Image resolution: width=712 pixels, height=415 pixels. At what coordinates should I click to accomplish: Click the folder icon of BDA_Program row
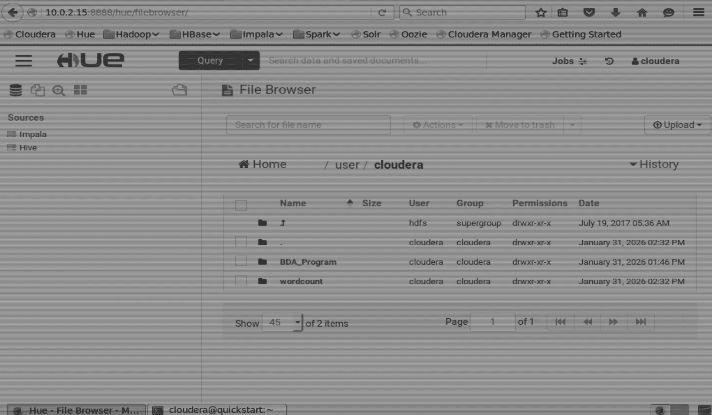(x=262, y=262)
